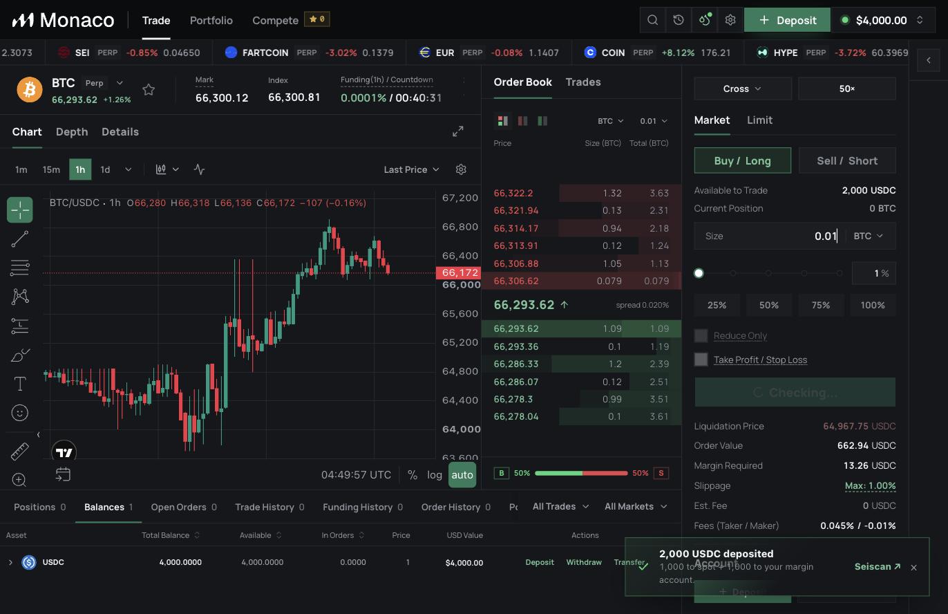This screenshot has height=614, width=948.
Task: Enable Take Profit / Stop Loss checkbox
Action: click(701, 360)
